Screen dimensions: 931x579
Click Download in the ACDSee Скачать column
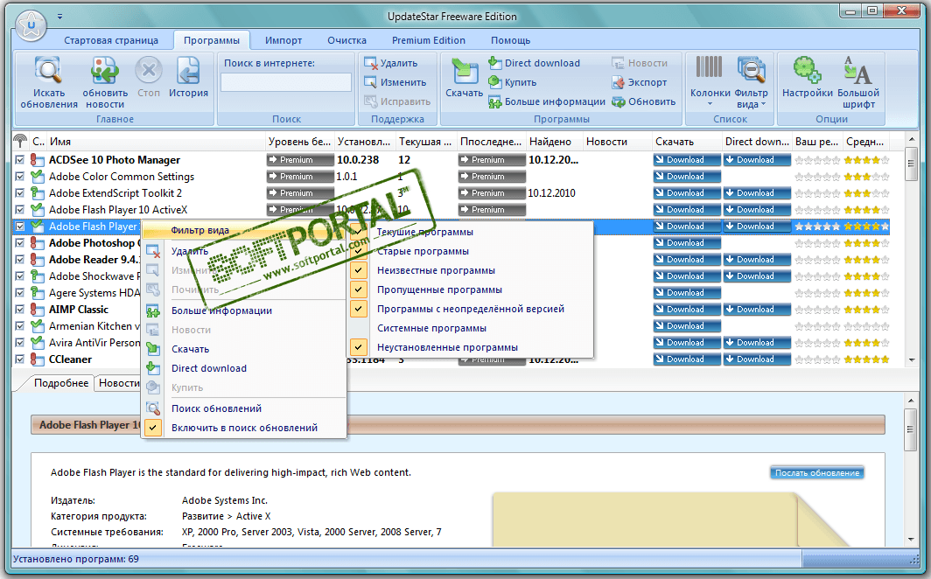coord(687,159)
